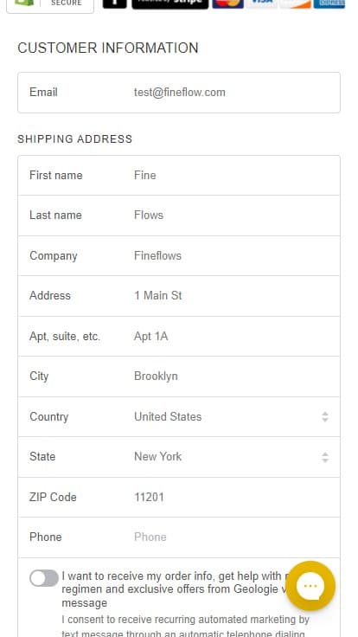Enable text message offers toggle
358x637 pixels.
click(44, 577)
